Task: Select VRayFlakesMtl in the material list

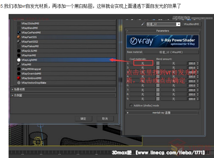Action: tap(66, 46)
